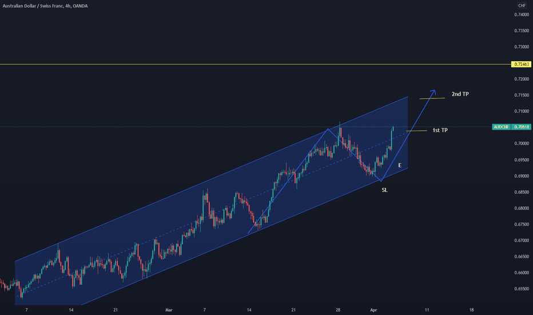
Task: Click the 0.67000 price axis label
Action: coord(522,241)
